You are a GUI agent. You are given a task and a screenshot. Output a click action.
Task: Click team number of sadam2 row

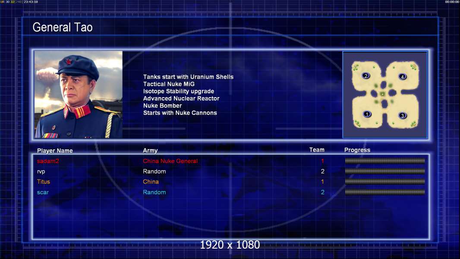[x=322, y=161]
